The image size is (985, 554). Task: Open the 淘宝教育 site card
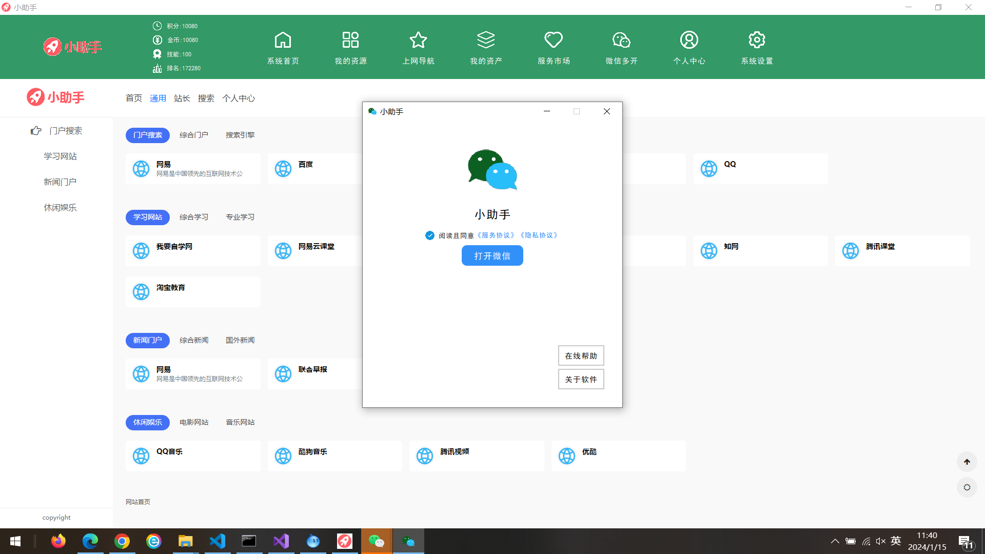coord(193,291)
